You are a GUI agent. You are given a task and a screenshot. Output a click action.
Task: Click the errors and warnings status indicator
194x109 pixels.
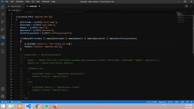point(5,102)
